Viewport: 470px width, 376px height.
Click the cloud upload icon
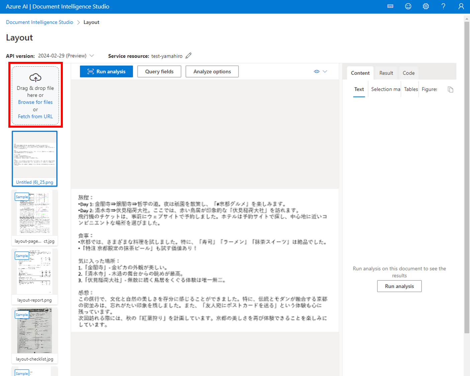tap(35, 77)
